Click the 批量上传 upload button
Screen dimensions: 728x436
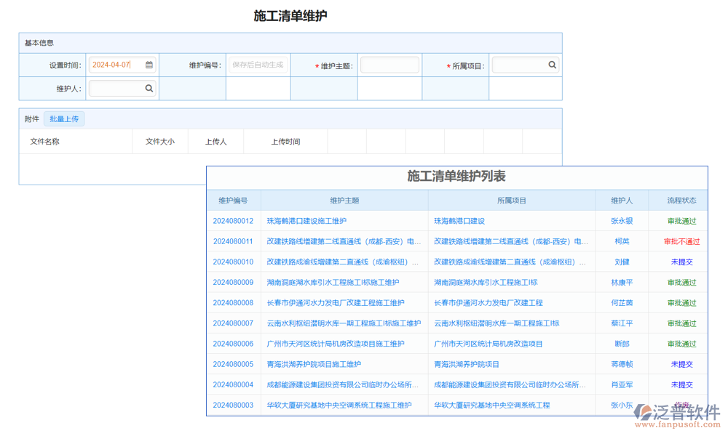click(64, 118)
